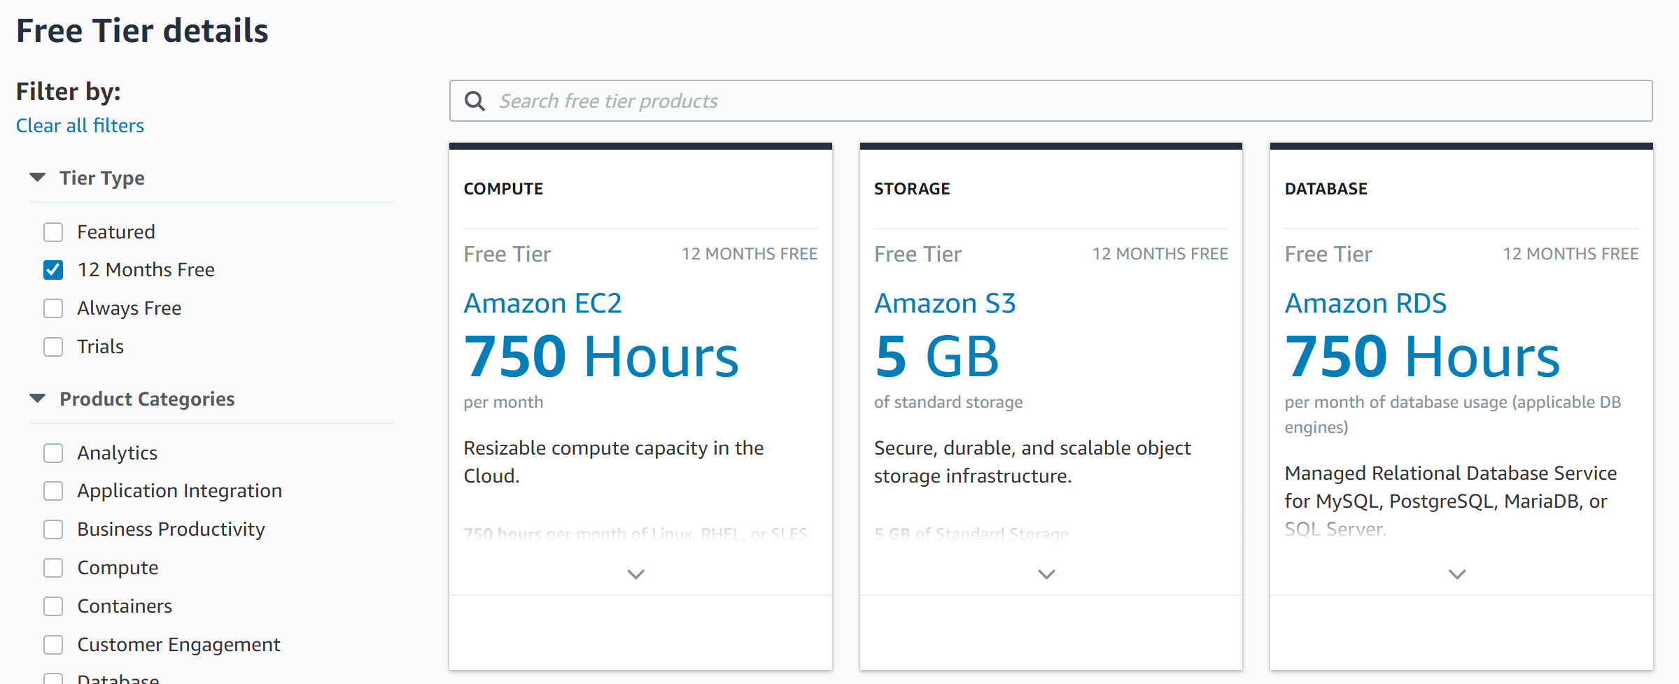Screen dimensions: 1679x684
Task: Click the Clear all filters link
Action: pos(80,125)
